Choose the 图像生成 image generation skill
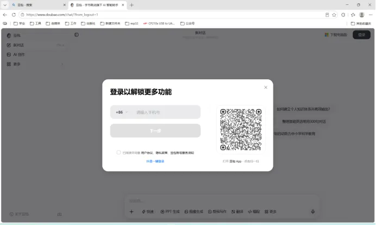376x225 pixels. pos(194,211)
